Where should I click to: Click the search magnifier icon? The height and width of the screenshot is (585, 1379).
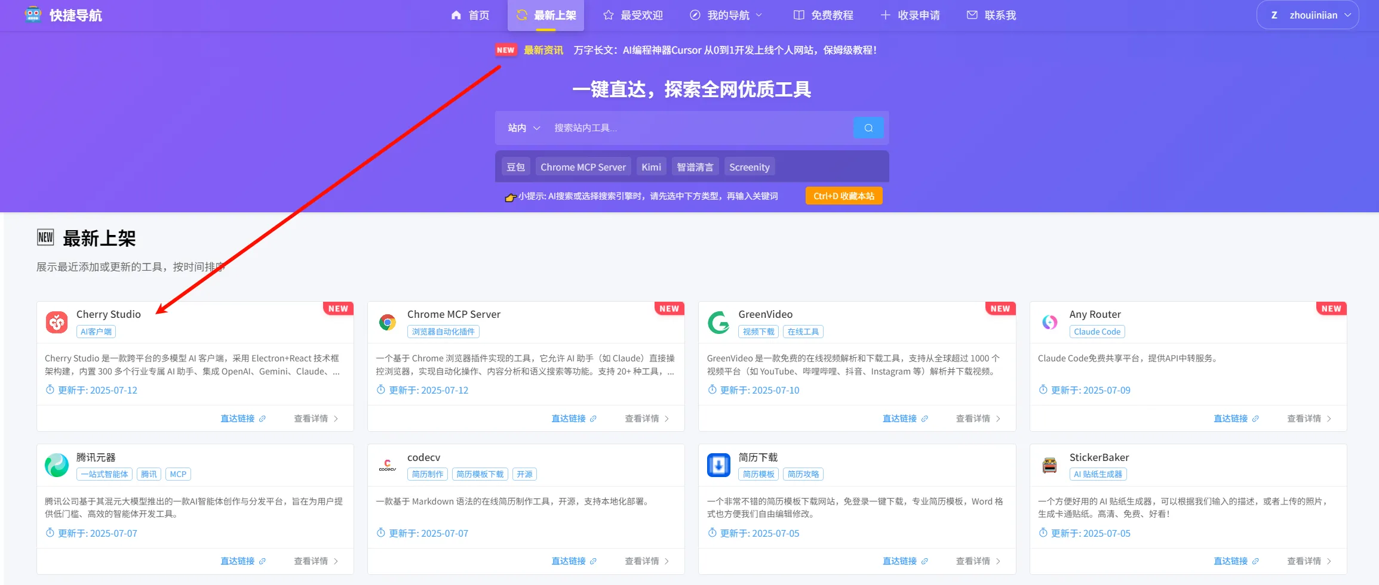(x=868, y=128)
